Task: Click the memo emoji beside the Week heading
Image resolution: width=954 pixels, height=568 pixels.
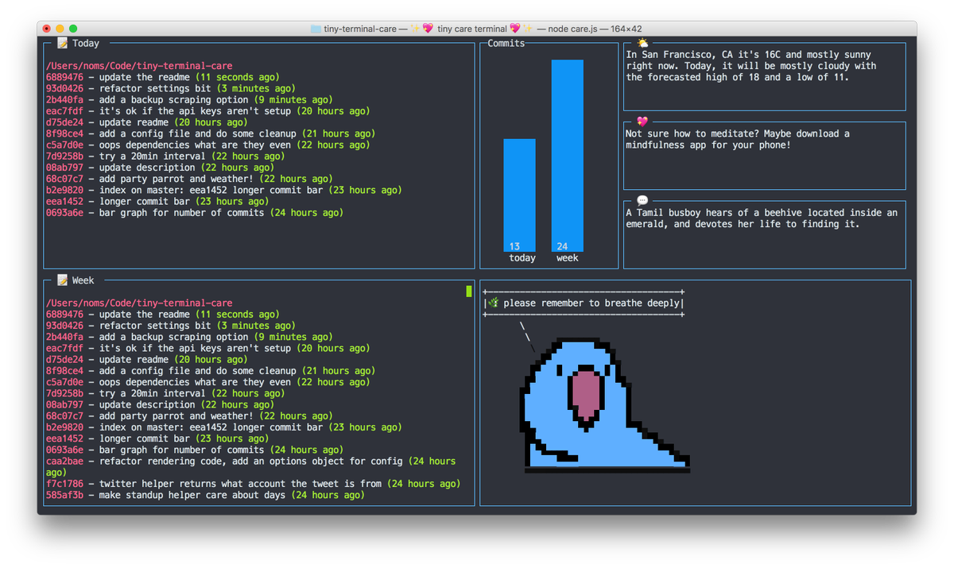Action: [62, 280]
